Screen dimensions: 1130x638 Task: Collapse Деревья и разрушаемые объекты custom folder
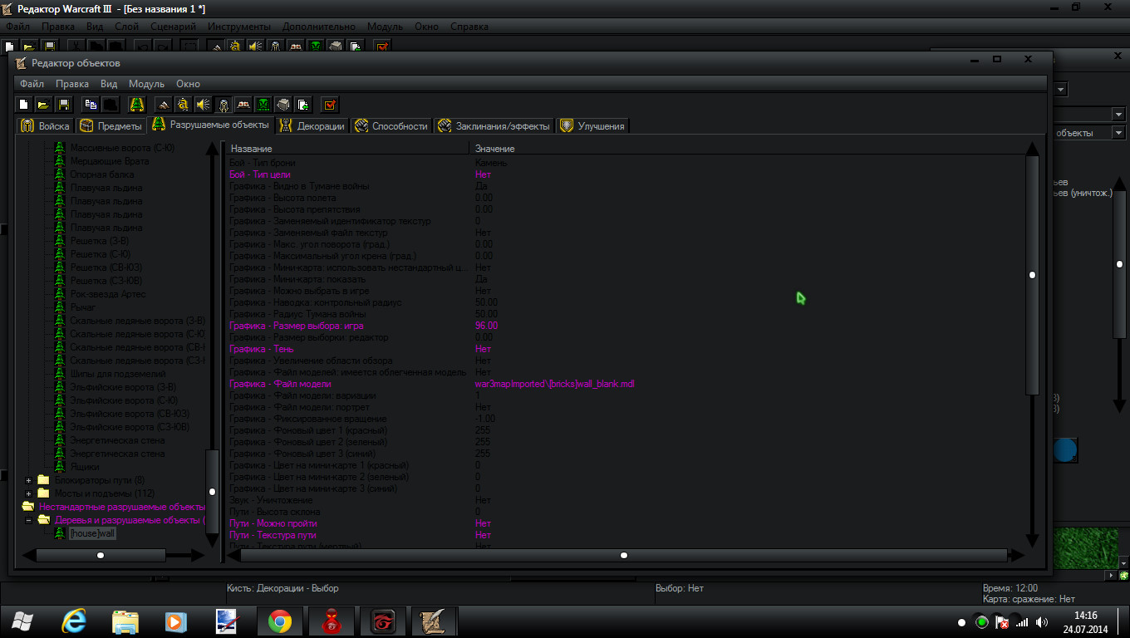point(29,520)
